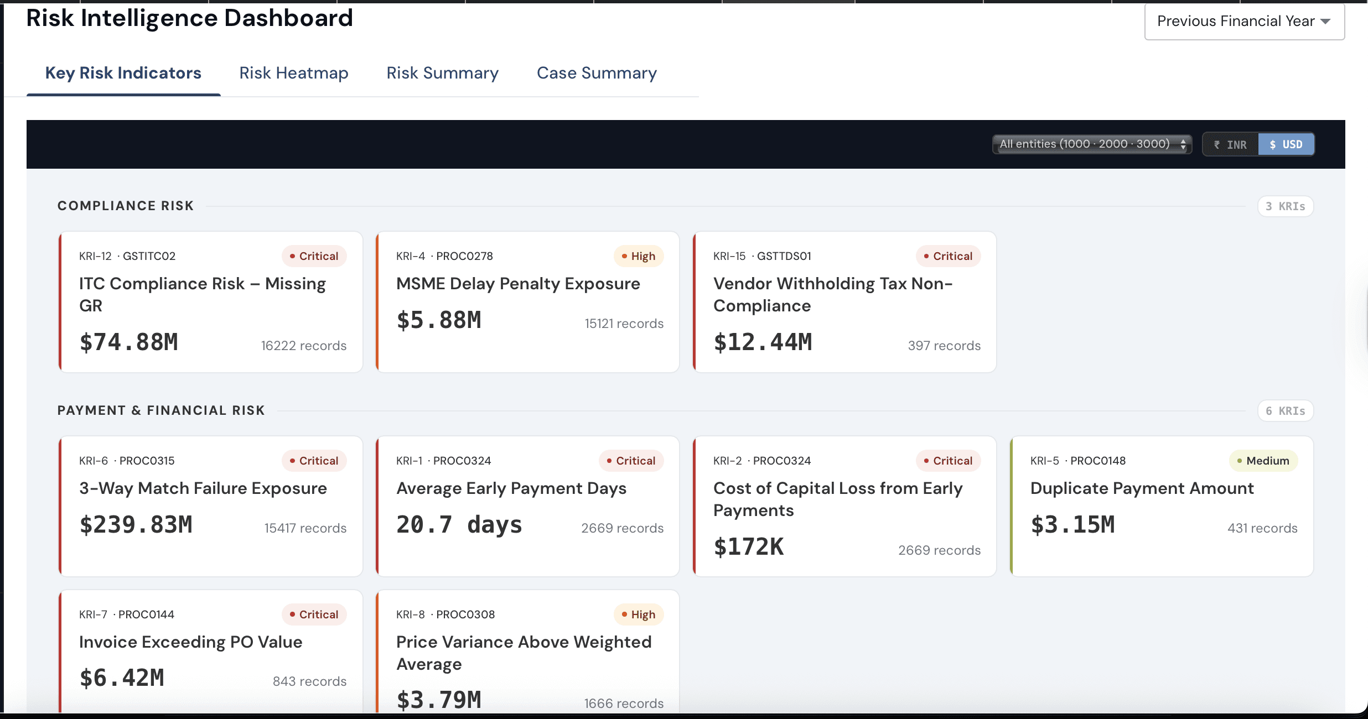Open the Previous Financial Year dropdown

tap(1244, 22)
